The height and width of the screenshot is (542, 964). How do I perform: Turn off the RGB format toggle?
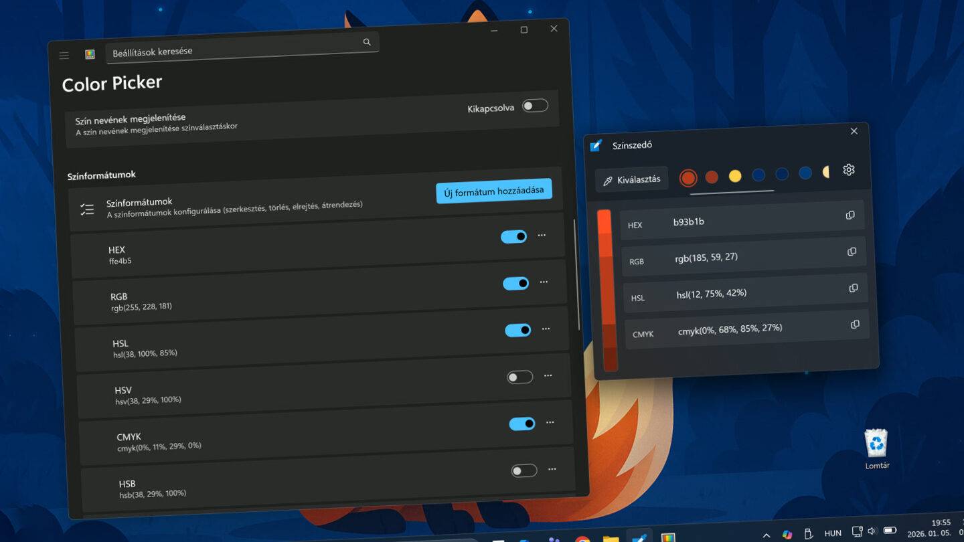pos(515,283)
